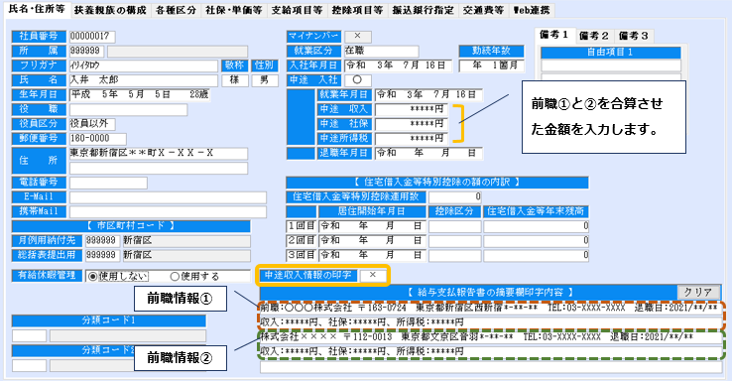The height and width of the screenshot is (381, 732).
Task: Click the 中途収入 amount field
Action: point(412,110)
